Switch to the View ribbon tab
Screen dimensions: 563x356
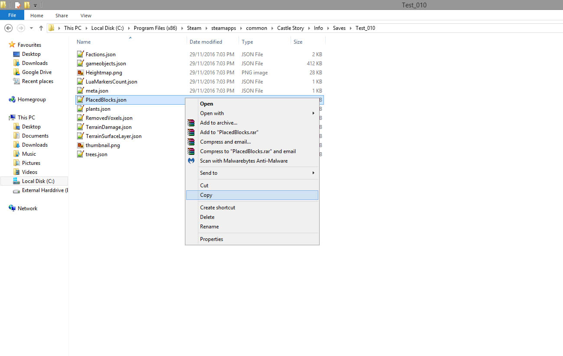86,16
